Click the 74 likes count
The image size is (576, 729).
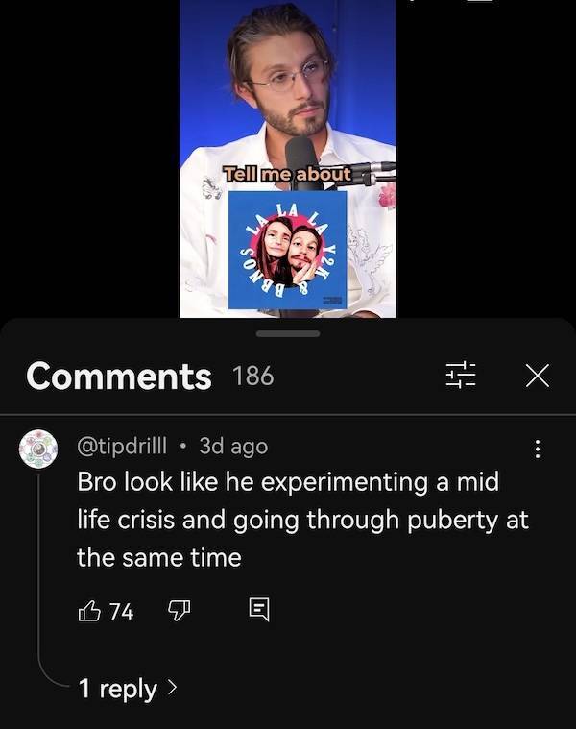click(x=121, y=610)
